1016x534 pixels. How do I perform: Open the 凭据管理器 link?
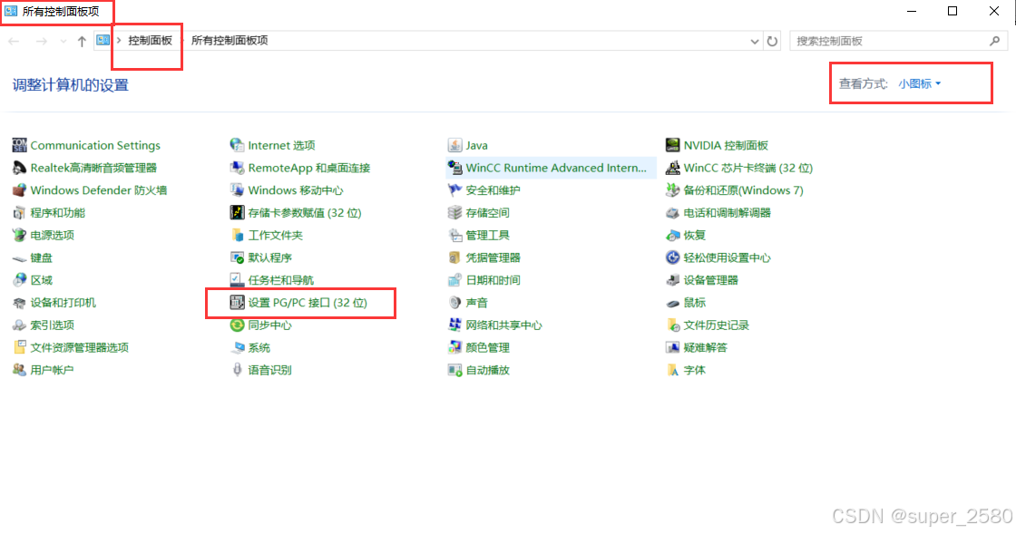[493, 257]
